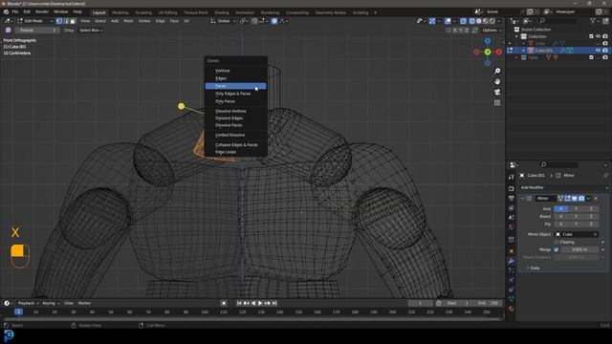The width and height of the screenshot is (612, 344).
Task: Toggle X-ray view button
Action: tap(463, 21)
